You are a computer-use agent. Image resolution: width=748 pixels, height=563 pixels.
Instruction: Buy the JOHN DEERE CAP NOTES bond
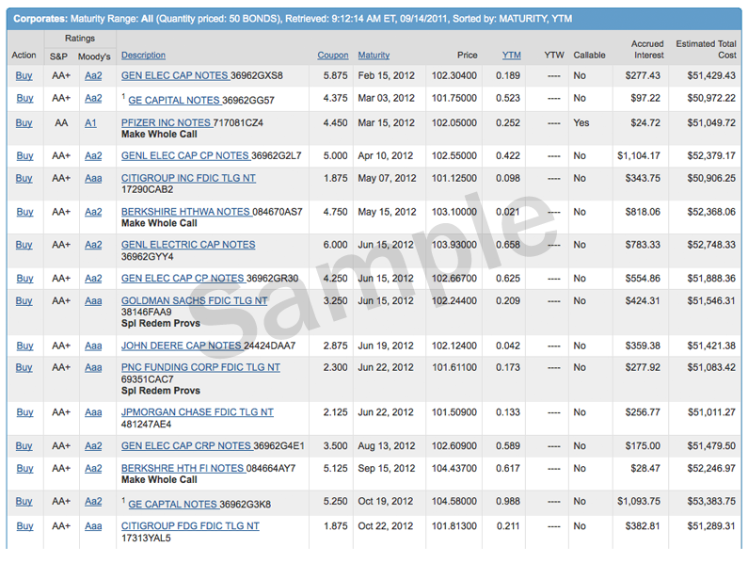[x=24, y=346]
